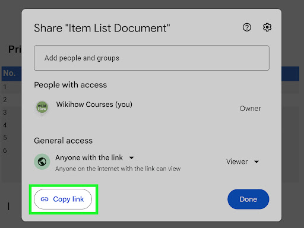
Task: Click the chain link icon in Copy link
Action: [x=45, y=199]
